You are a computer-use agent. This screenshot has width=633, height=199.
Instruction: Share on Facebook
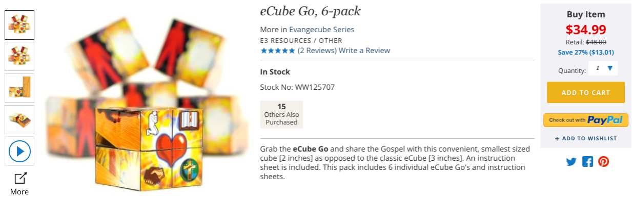(587, 162)
